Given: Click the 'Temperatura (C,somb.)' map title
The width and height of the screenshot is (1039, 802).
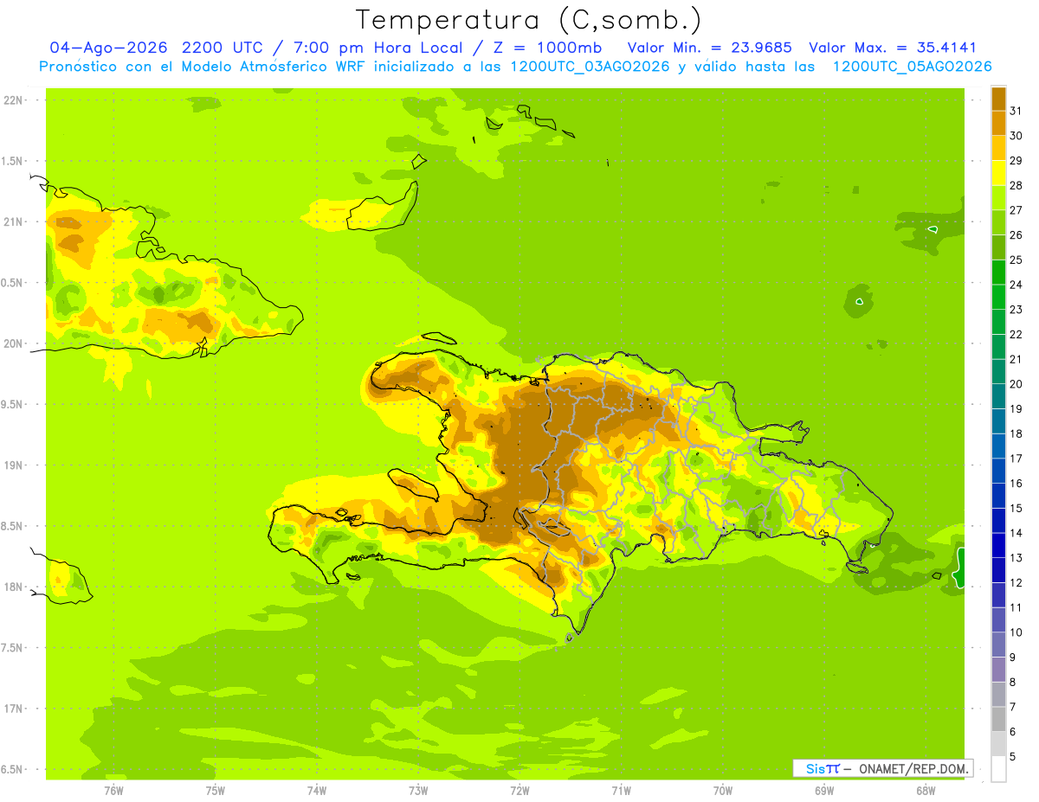Looking at the screenshot, I should point(528,20).
